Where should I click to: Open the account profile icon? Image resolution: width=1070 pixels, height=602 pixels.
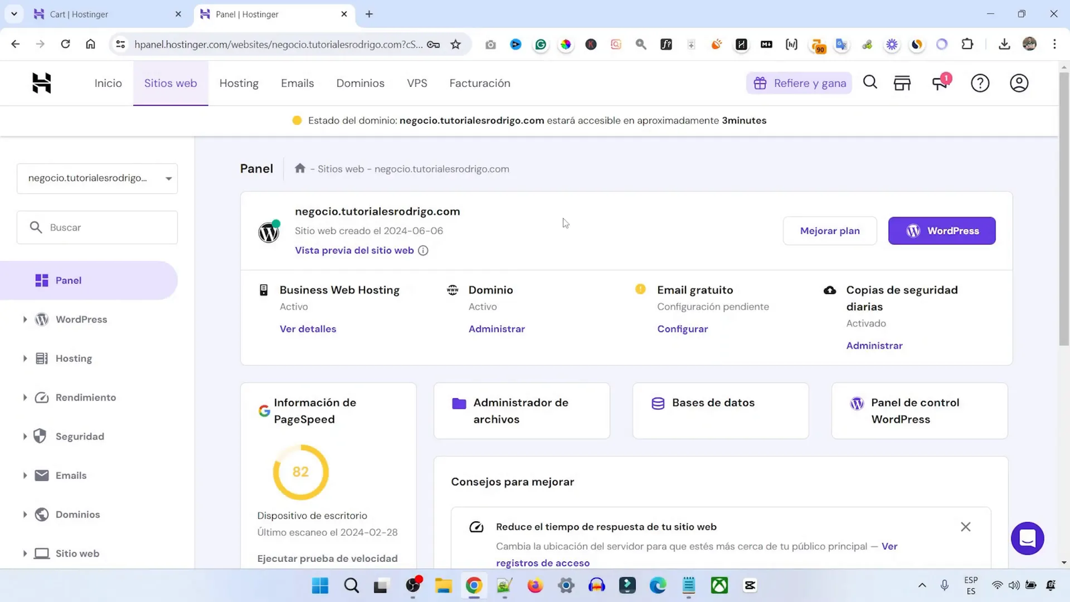click(1018, 83)
